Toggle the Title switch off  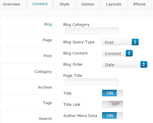112,93
